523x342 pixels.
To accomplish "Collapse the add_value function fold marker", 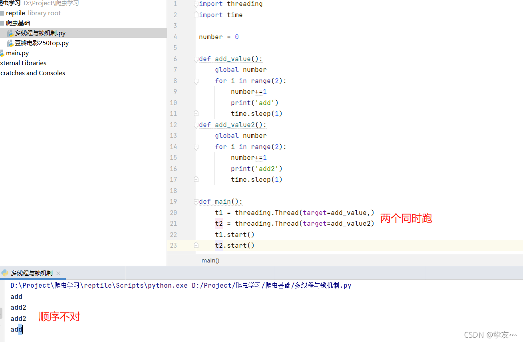I will [x=196, y=59].
